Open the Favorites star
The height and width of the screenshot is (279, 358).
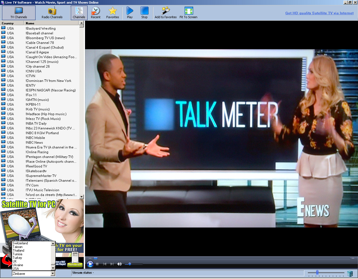tap(112, 13)
